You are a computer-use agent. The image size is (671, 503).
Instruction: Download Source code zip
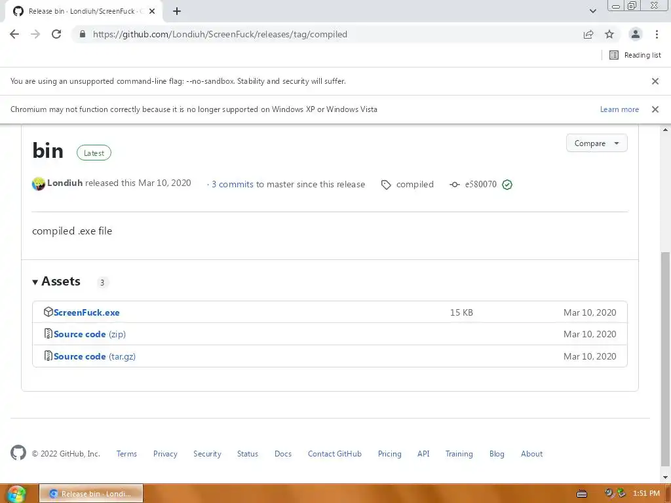point(89,334)
